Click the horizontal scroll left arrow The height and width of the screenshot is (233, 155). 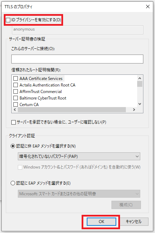pos(15,110)
